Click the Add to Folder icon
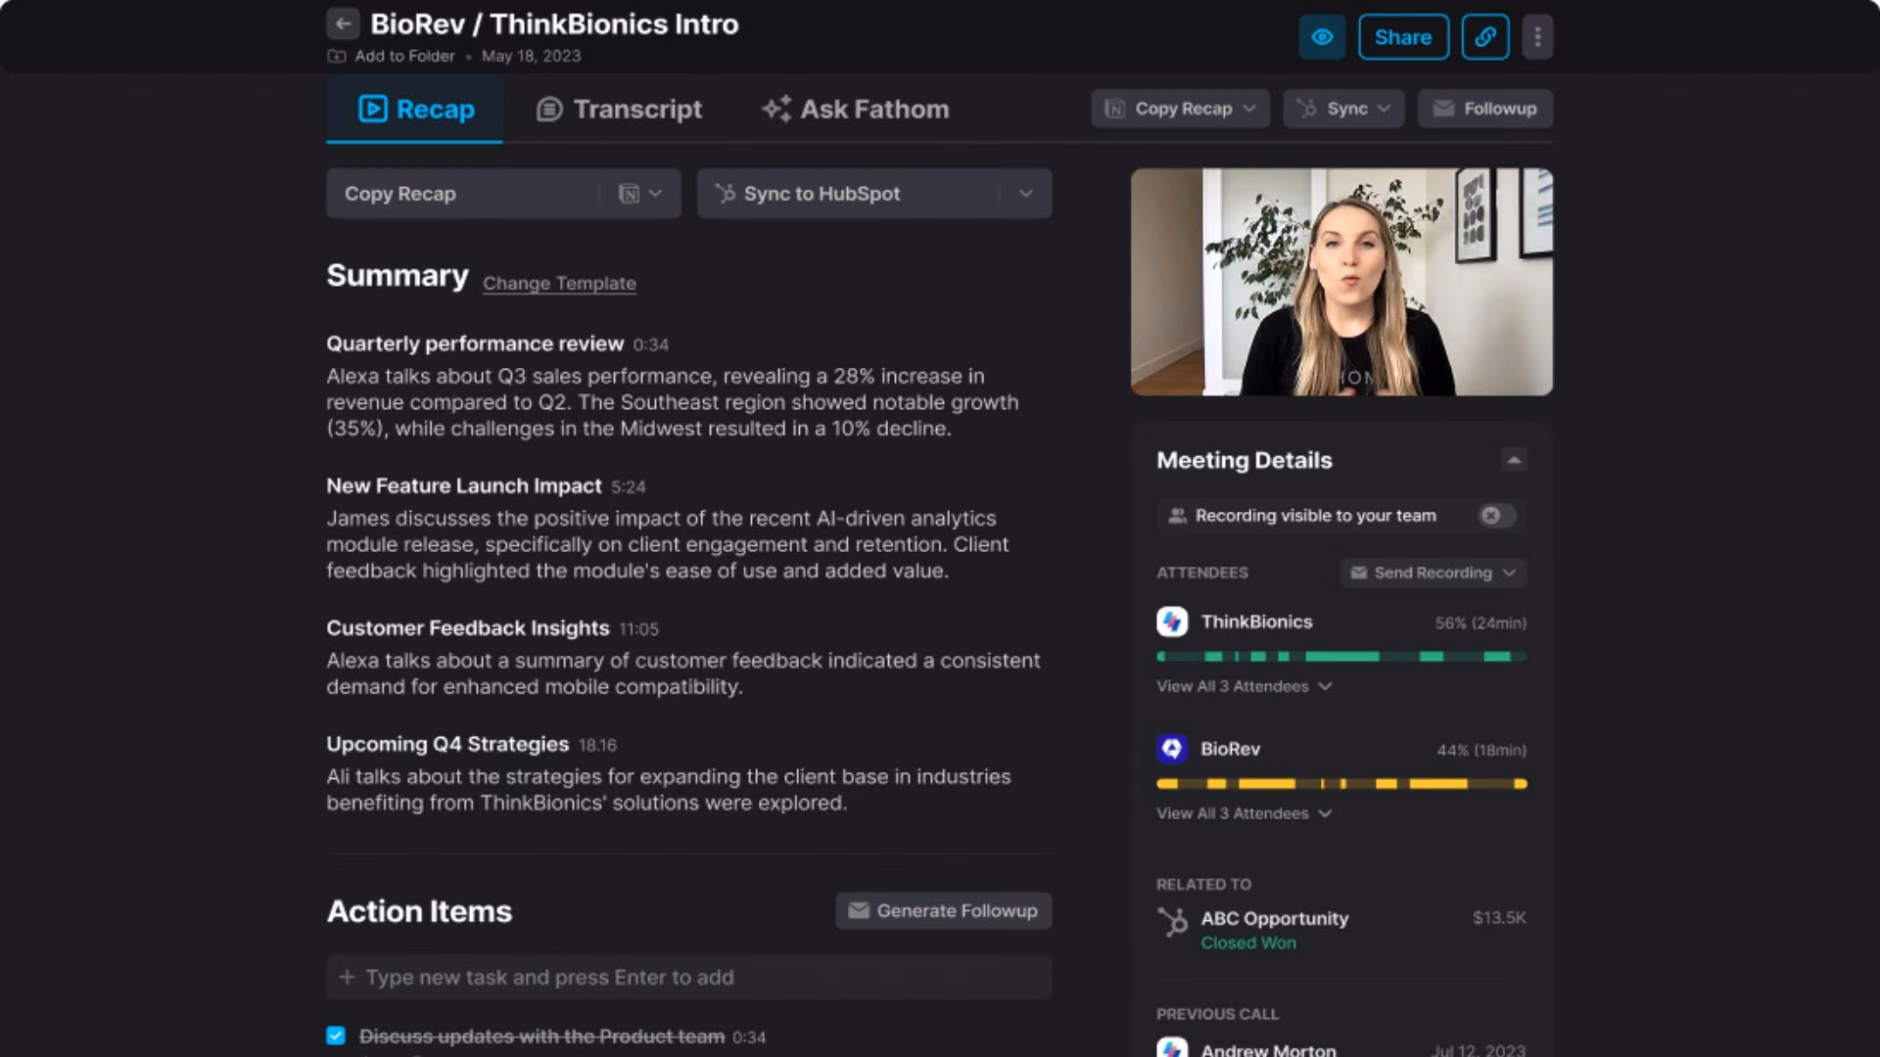The height and width of the screenshot is (1057, 1880). pyautogui.click(x=336, y=56)
